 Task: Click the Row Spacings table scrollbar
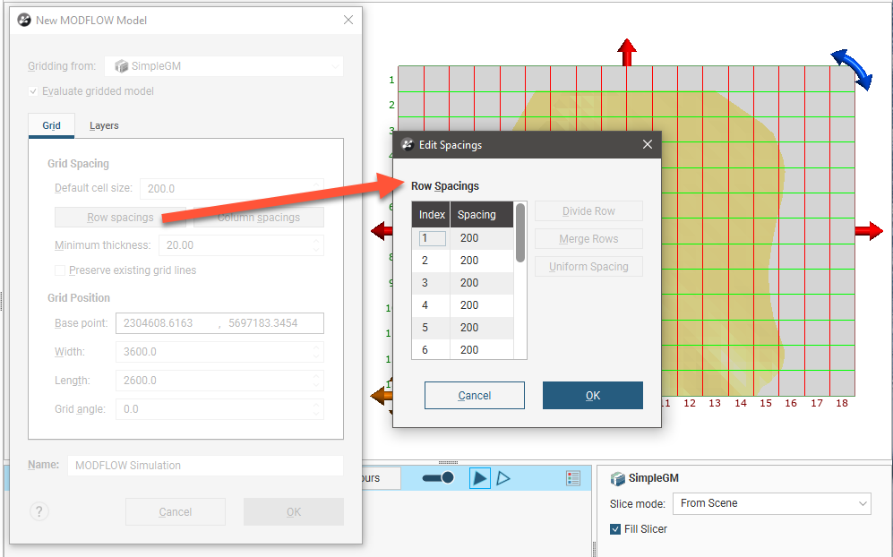(520, 233)
